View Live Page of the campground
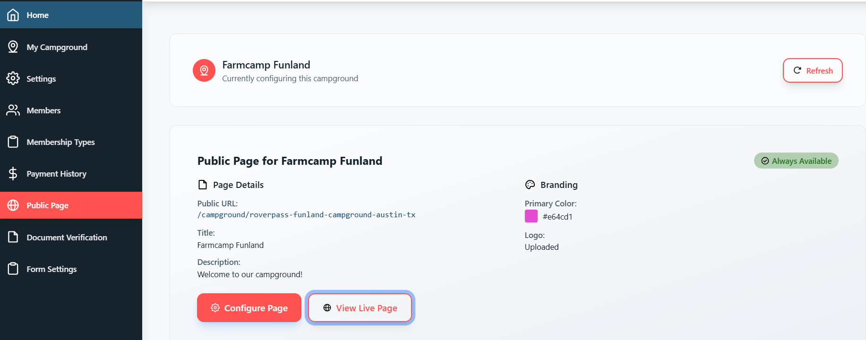The width and height of the screenshot is (866, 340). [x=360, y=308]
